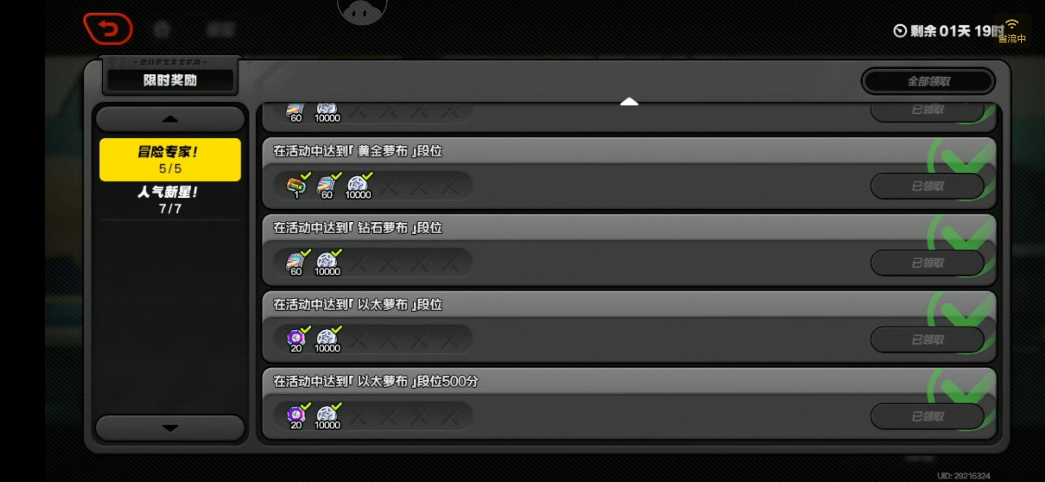Screen dimensions: 1045x482
Task: Select the 冒险专家! 5/5 tab
Action: tap(170, 160)
